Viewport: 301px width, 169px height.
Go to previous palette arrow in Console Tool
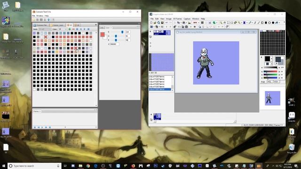point(81,29)
